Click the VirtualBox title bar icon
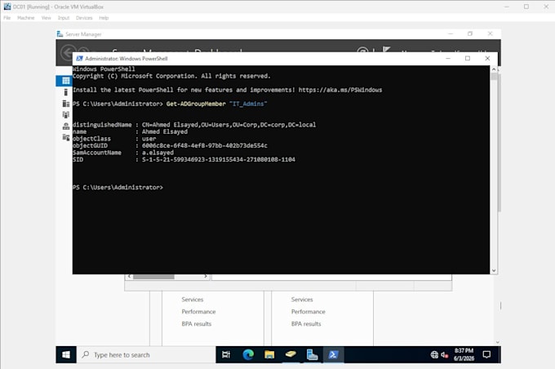 [x=7, y=7]
